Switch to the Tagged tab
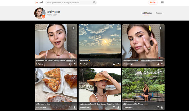The image size is (189, 111). coord(159,13)
